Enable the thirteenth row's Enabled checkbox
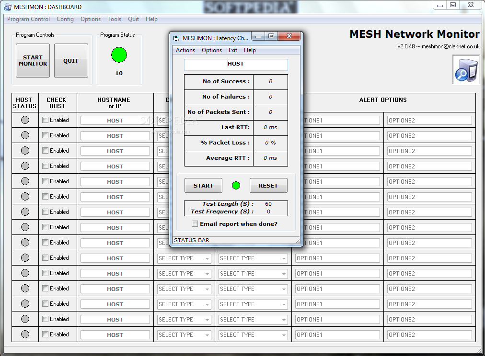This screenshot has height=356, width=485. (46, 303)
